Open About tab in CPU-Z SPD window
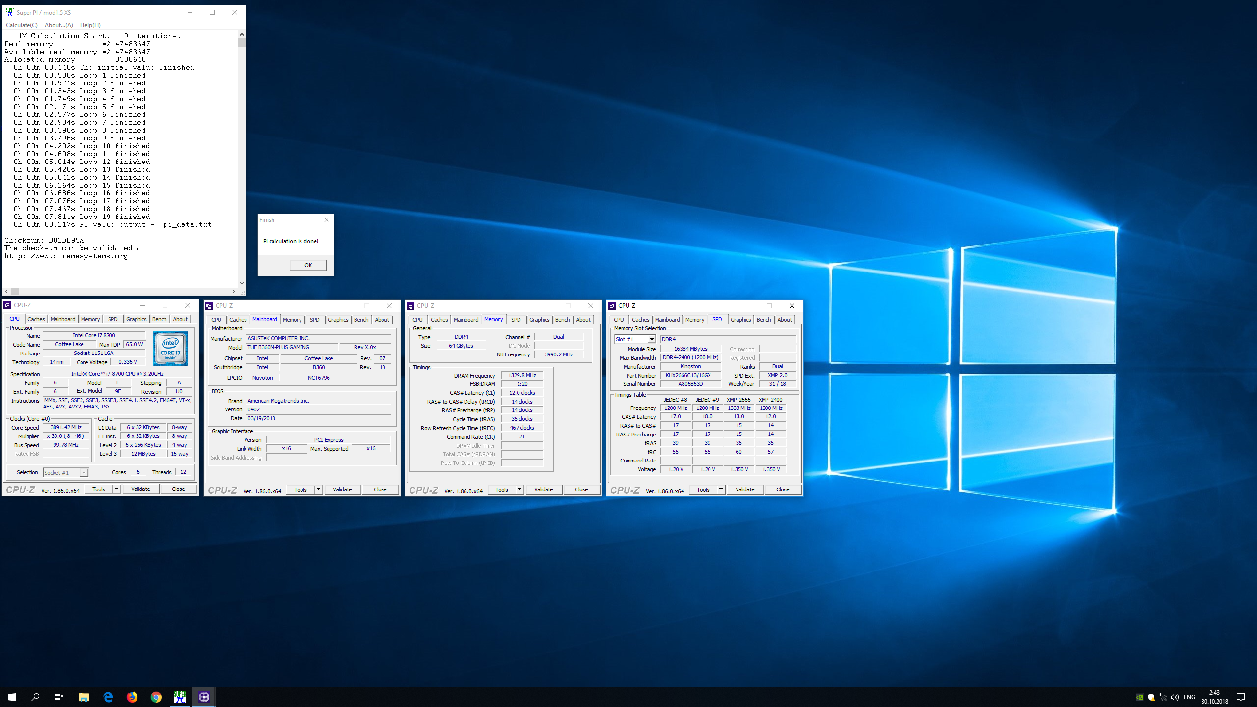Viewport: 1257px width, 707px height. pos(785,320)
